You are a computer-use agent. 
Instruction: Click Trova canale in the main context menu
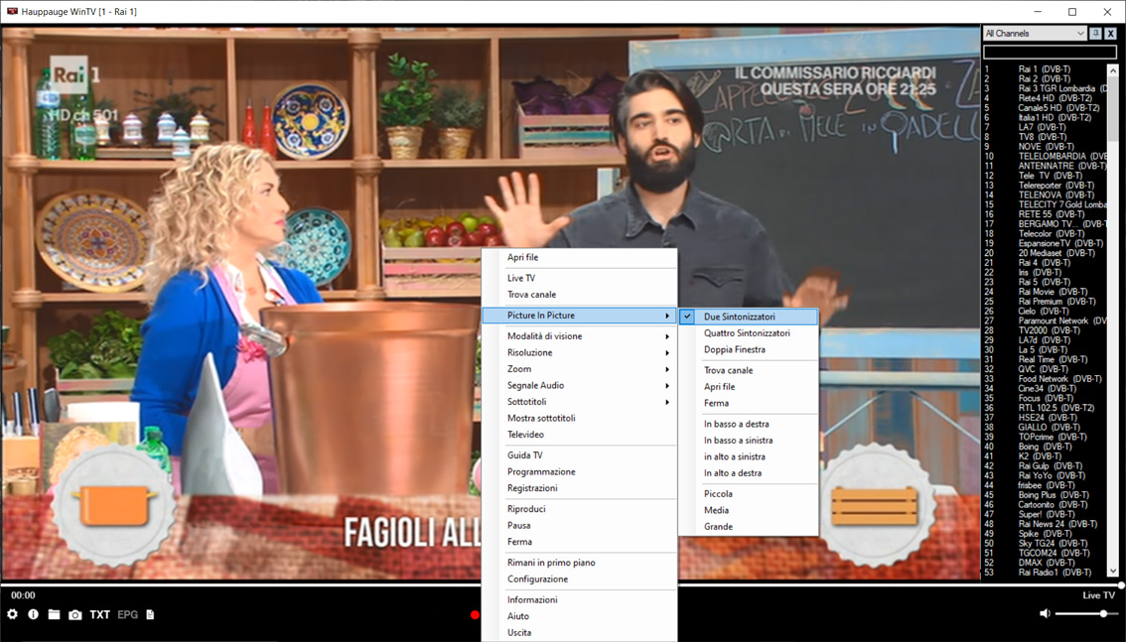pos(579,294)
